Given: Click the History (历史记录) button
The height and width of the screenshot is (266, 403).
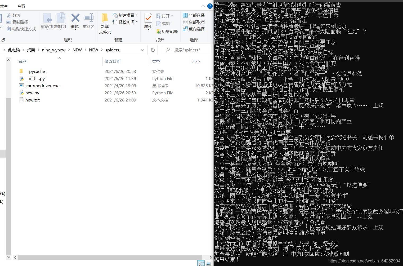Looking at the screenshot, I should tap(167, 31).
